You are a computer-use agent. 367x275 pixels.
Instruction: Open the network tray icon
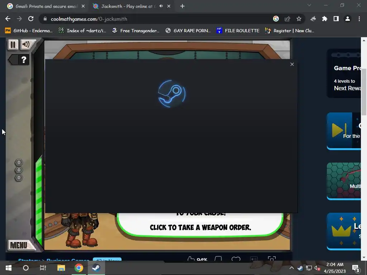(309, 268)
